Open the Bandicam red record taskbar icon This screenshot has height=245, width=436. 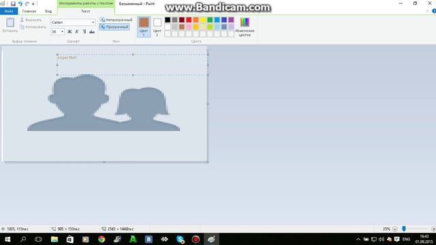click(196, 239)
